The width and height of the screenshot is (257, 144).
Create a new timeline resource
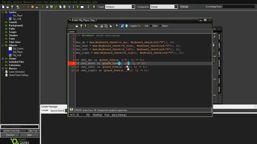(x=73, y=7)
